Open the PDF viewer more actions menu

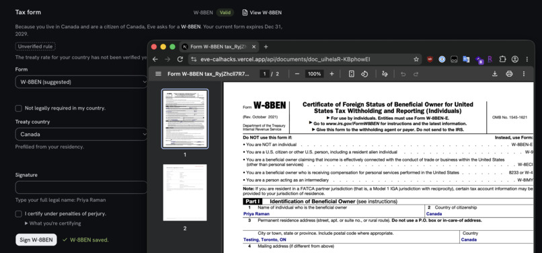[x=524, y=74]
